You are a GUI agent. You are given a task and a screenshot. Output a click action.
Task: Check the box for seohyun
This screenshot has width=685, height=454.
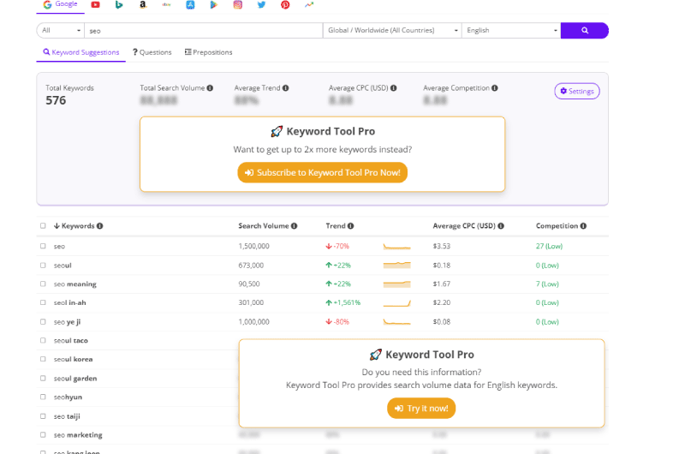(43, 397)
